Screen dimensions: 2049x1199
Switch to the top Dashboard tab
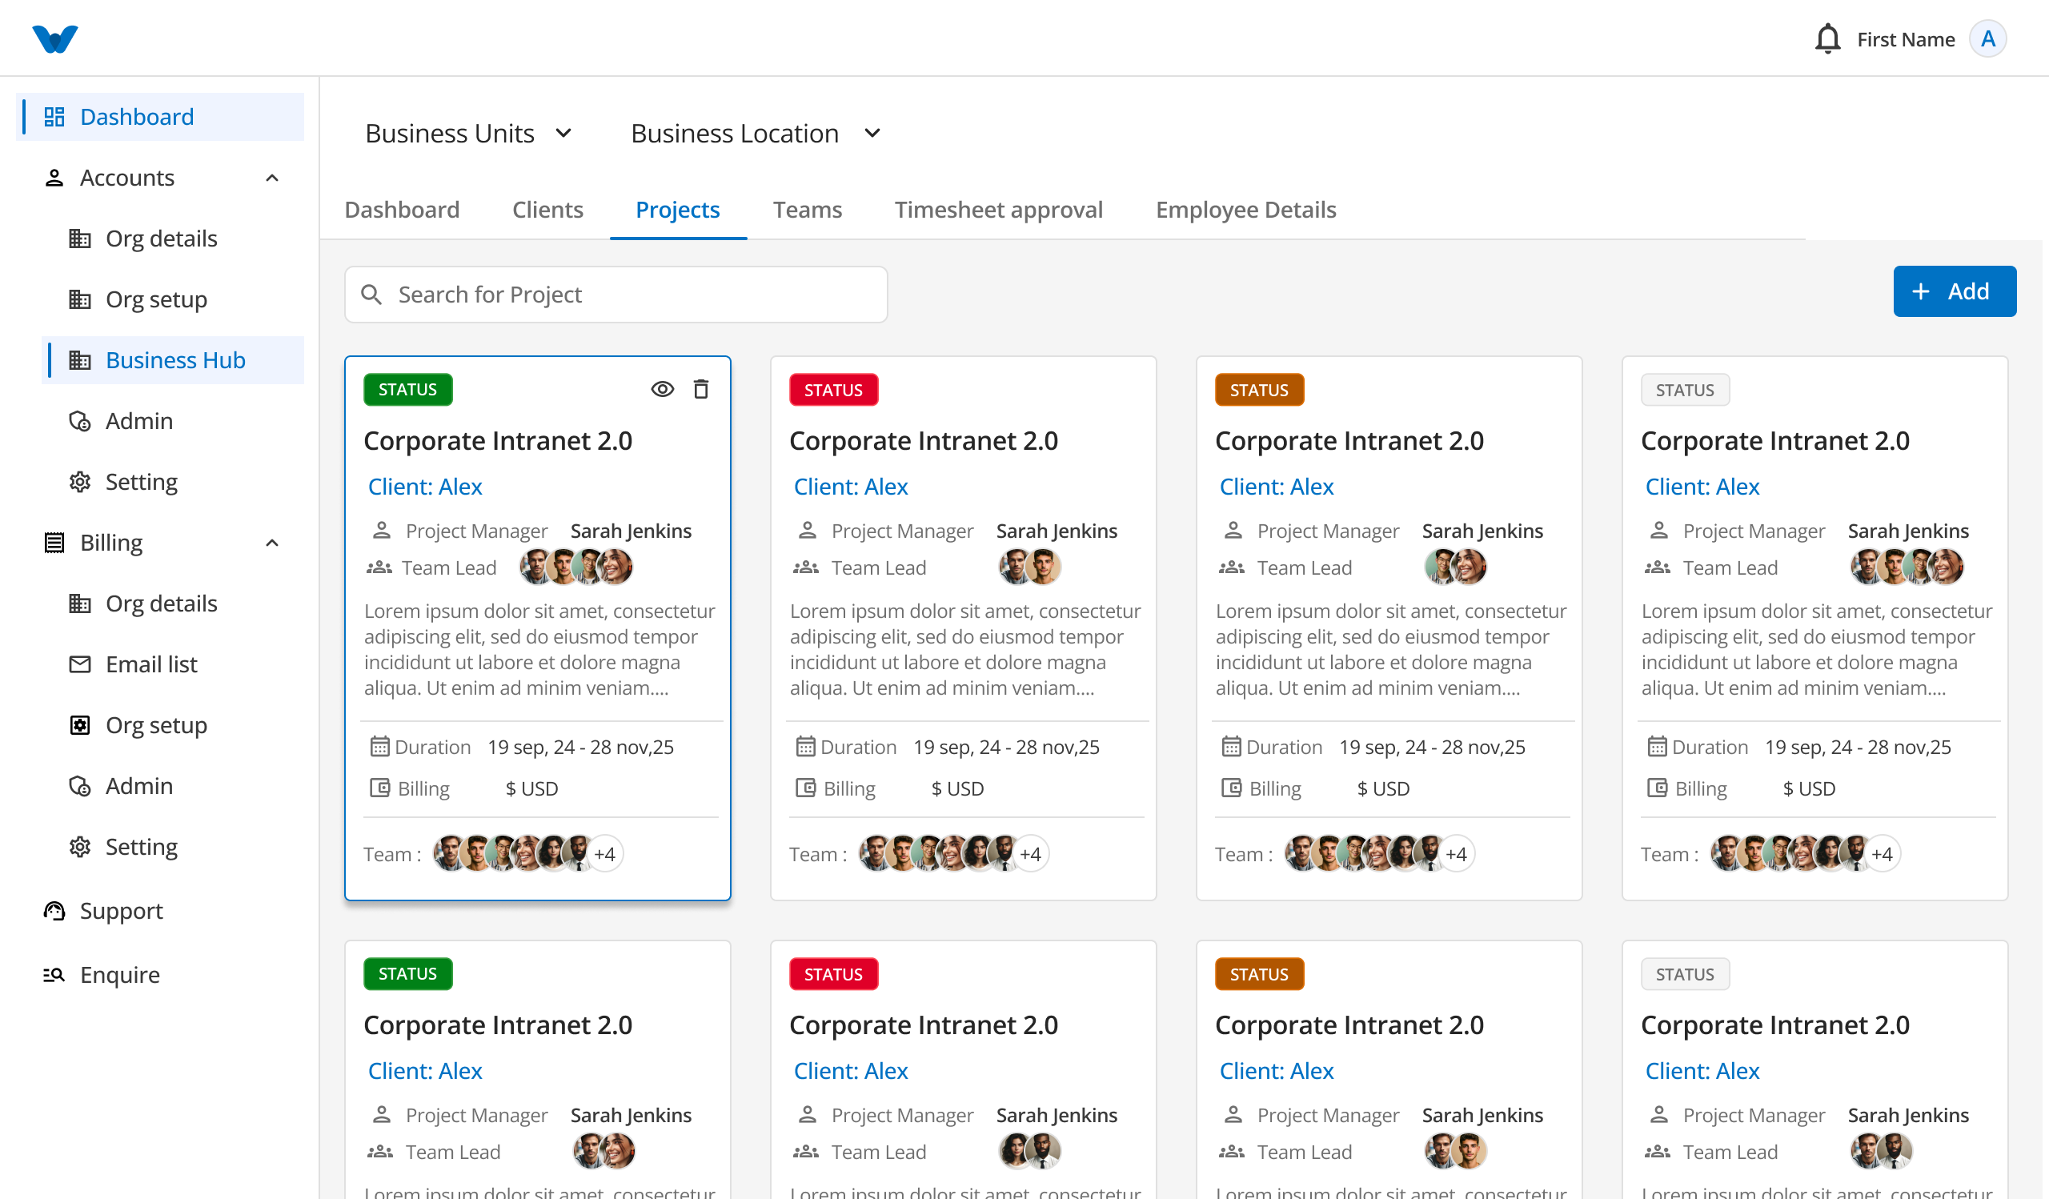click(x=402, y=210)
